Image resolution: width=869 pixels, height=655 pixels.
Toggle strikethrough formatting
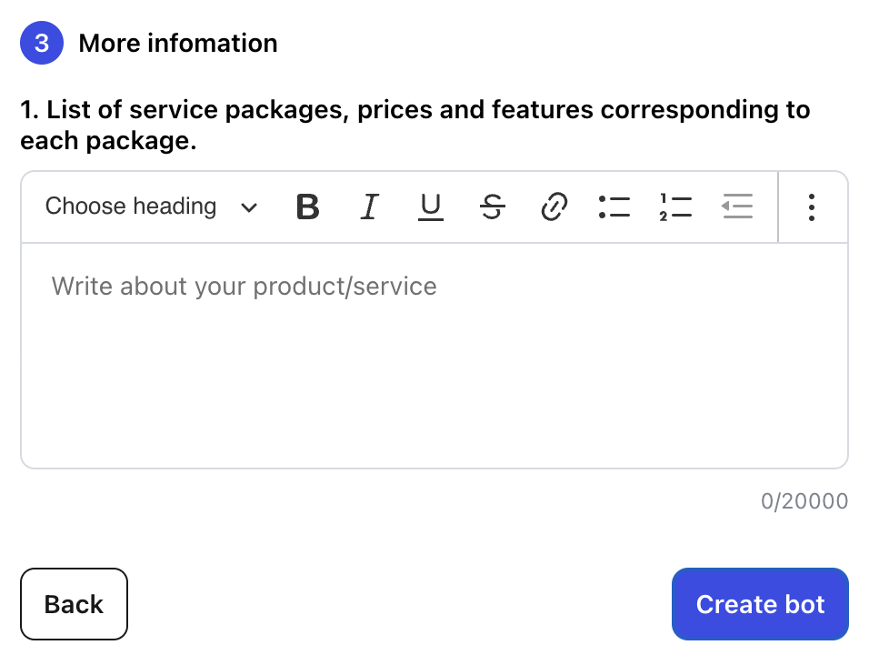[x=492, y=207]
